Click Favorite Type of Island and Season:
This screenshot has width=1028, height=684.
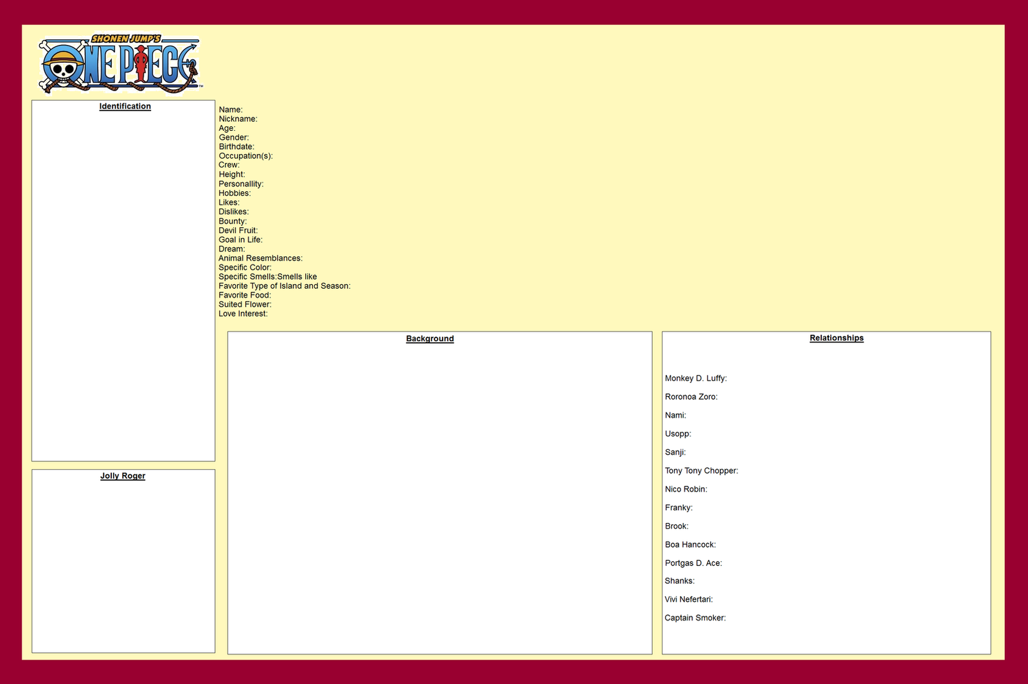point(285,286)
